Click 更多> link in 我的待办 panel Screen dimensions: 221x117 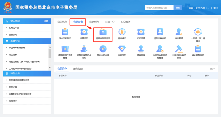click(x=212, y=69)
